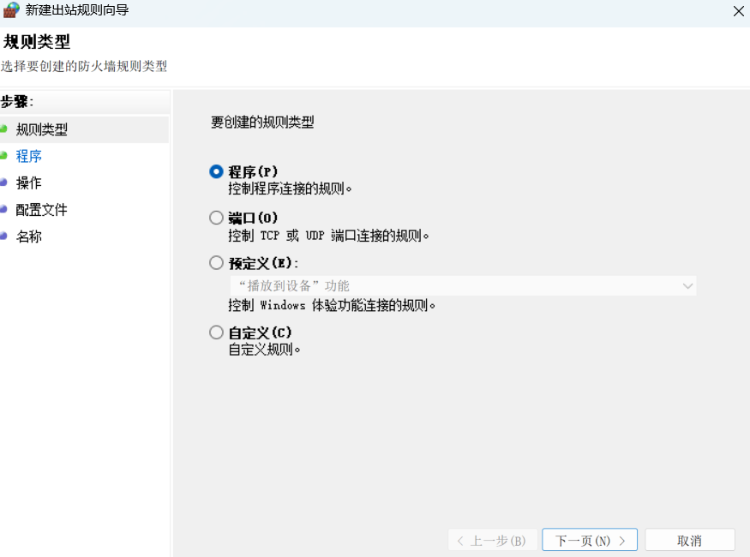Click the green bullet beside 程序 step
Screen dimensions: 750x557
pyautogui.click(x=3, y=155)
